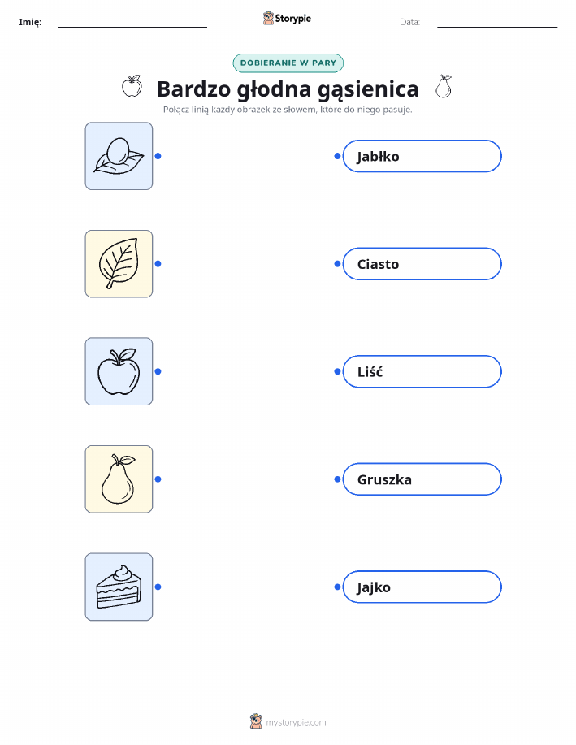Click the small pear icon beside title
576x745 pixels.
click(x=444, y=86)
